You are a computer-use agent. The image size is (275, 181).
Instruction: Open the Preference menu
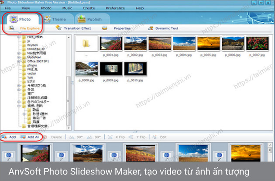click(115, 8)
